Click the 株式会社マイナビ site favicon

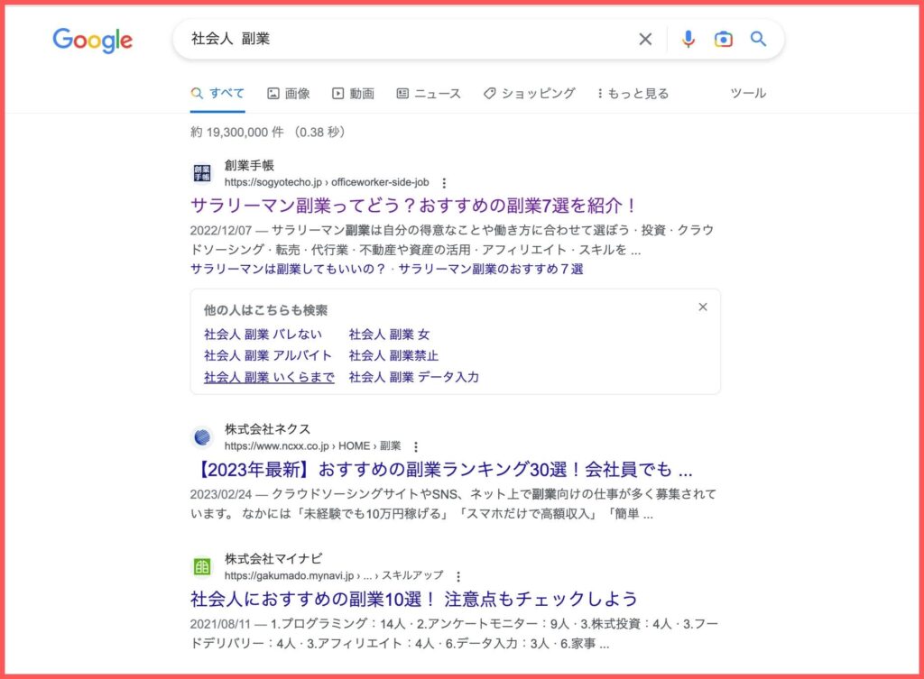[202, 566]
